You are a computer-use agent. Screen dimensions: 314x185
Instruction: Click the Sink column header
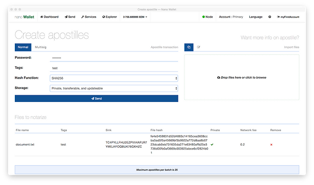[x=109, y=130]
